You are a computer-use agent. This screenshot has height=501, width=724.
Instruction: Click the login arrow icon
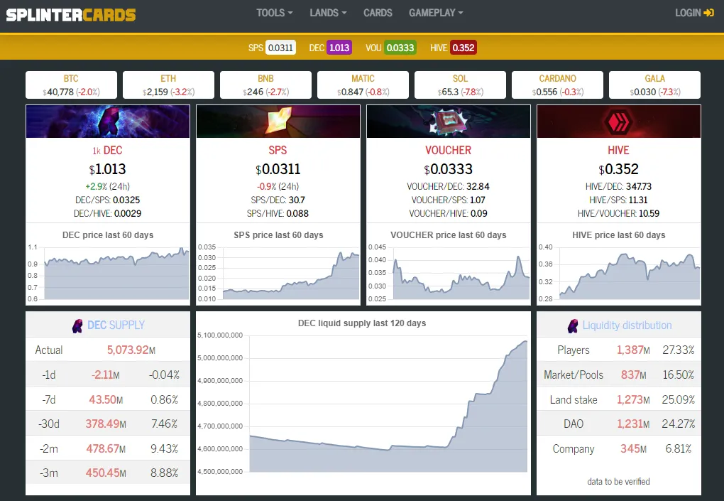[x=709, y=13]
